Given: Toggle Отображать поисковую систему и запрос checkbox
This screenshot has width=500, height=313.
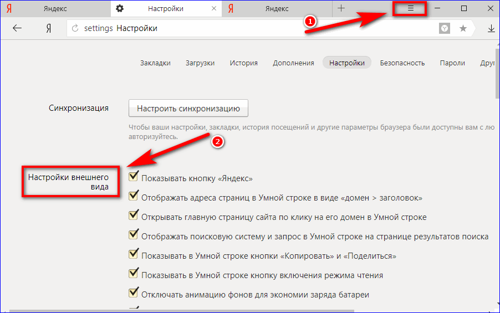Looking at the screenshot, I should tap(134, 234).
